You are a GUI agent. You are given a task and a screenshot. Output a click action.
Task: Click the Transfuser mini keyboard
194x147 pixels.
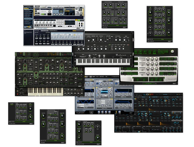(43, 26)
